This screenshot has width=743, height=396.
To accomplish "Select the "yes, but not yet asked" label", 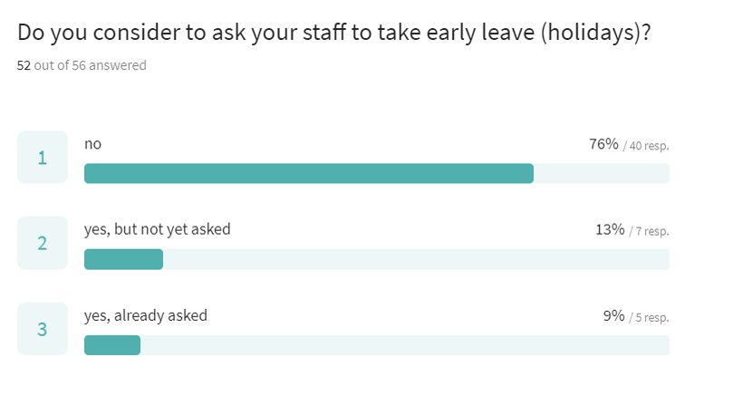I will [x=157, y=229].
